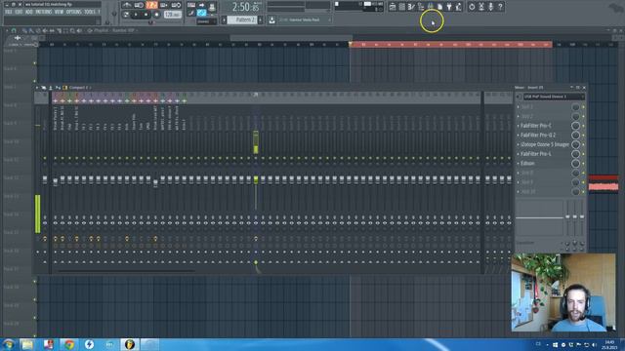Screen dimensions: 625x351
Task: Mute the selected mixer track via its LED
Action: pos(256,158)
